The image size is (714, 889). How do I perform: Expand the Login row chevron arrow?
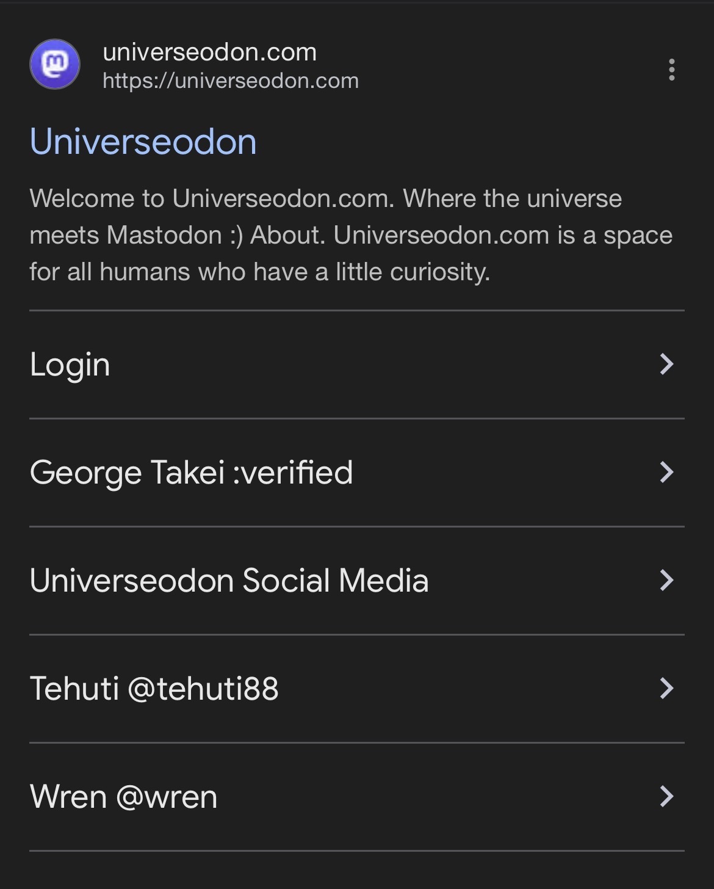tap(666, 365)
